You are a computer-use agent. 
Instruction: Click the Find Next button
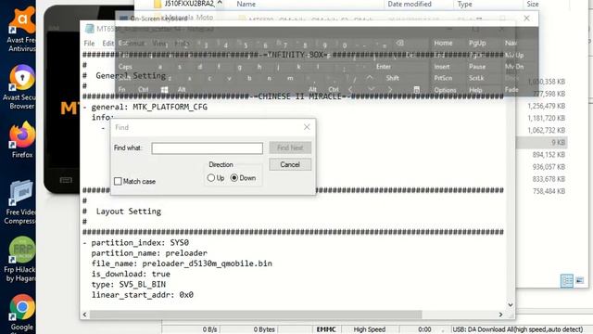[290, 148]
